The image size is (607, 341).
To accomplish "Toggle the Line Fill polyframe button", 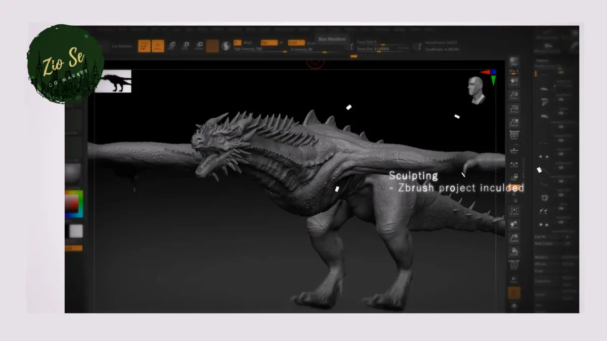I will point(514,265).
